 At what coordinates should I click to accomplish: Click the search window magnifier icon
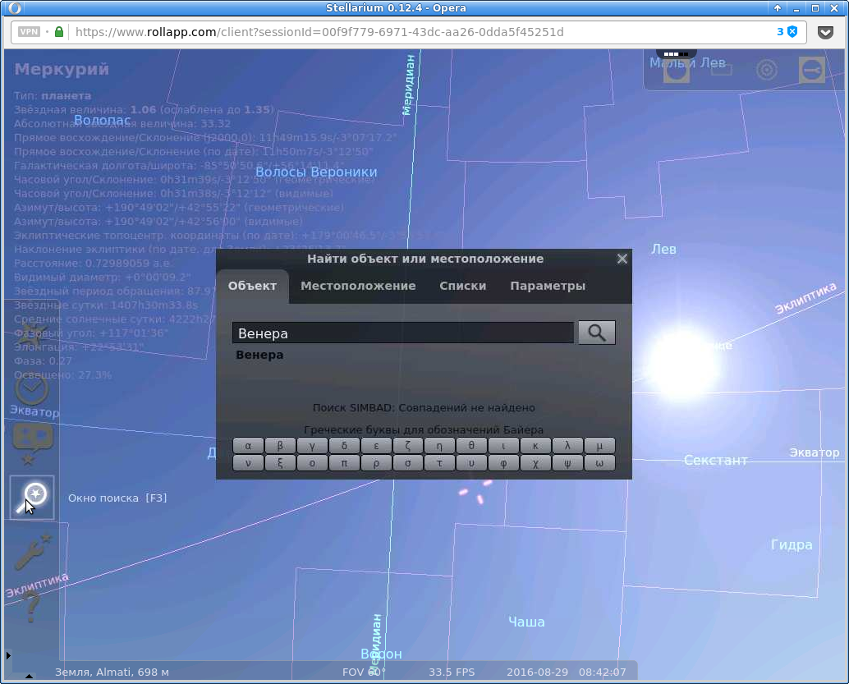point(32,498)
